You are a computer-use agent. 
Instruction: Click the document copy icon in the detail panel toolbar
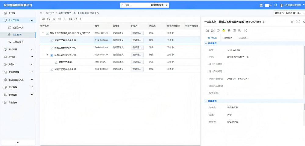[x=218, y=30]
